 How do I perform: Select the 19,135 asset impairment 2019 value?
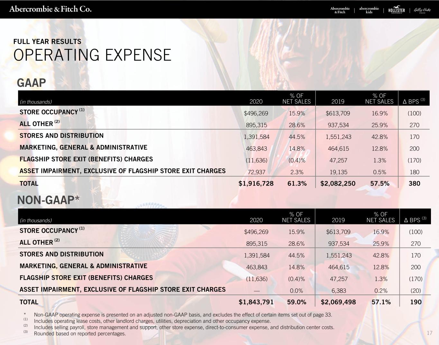click(338, 172)
